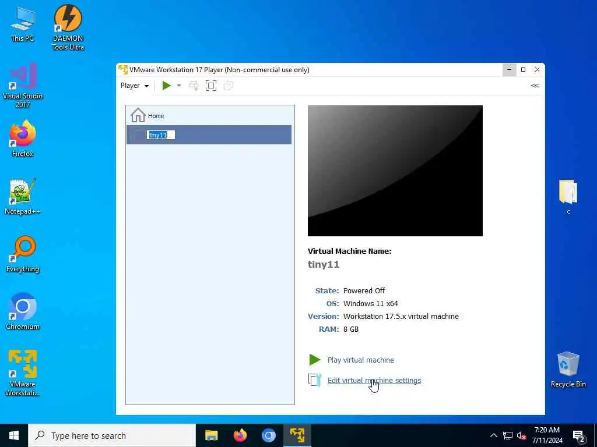This screenshot has height=447, width=597.
Task: Click Play virtual machine link
Action: pyautogui.click(x=360, y=360)
